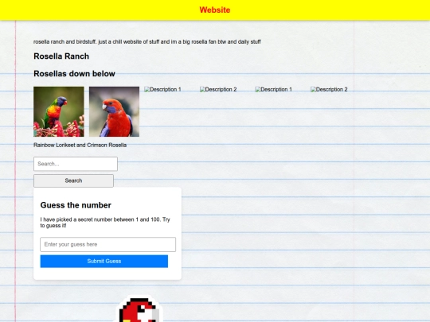Click the pixel-art red bird sprite
Image resolution: width=430 pixels, height=322 pixels.
(139, 309)
